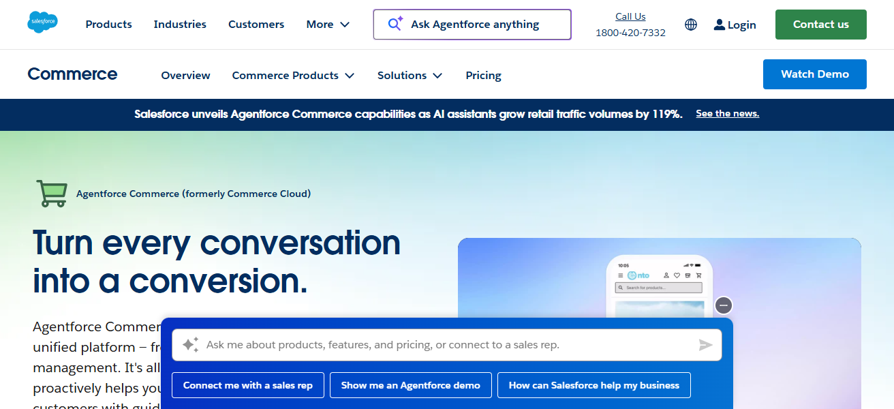
Task: Open the shopping cart icon in the NTO header
Action: pos(698,275)
